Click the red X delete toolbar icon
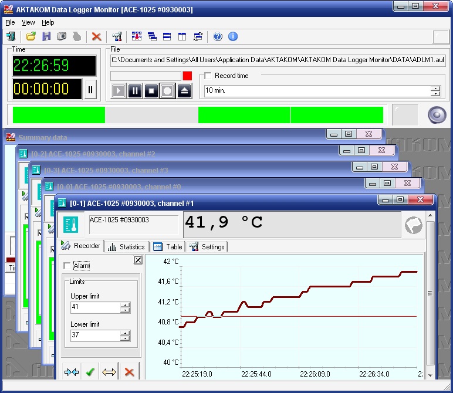 (x=96, y=36)
